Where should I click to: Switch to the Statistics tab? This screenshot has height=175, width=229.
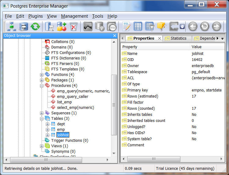pyautogui.click(x=177, y=38)
